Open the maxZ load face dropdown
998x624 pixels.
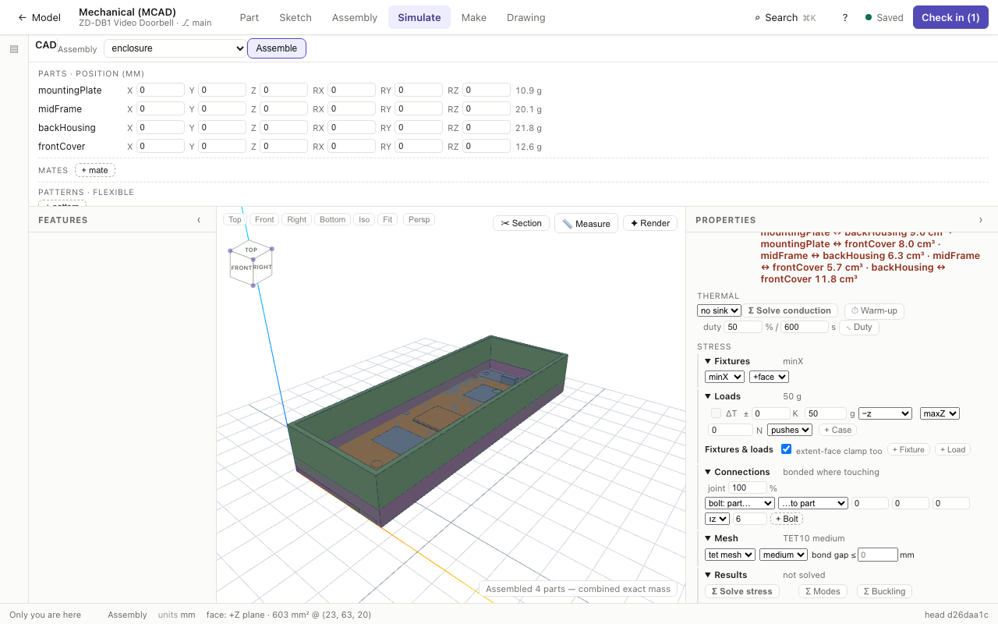[940, 413]
